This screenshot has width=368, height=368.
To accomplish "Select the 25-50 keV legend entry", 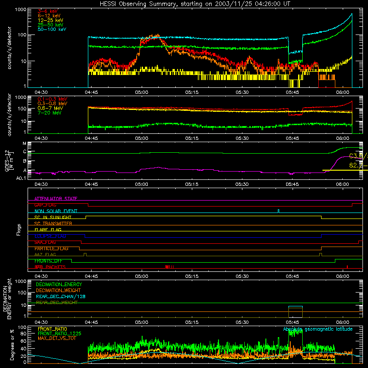I will tap(51, 25).
